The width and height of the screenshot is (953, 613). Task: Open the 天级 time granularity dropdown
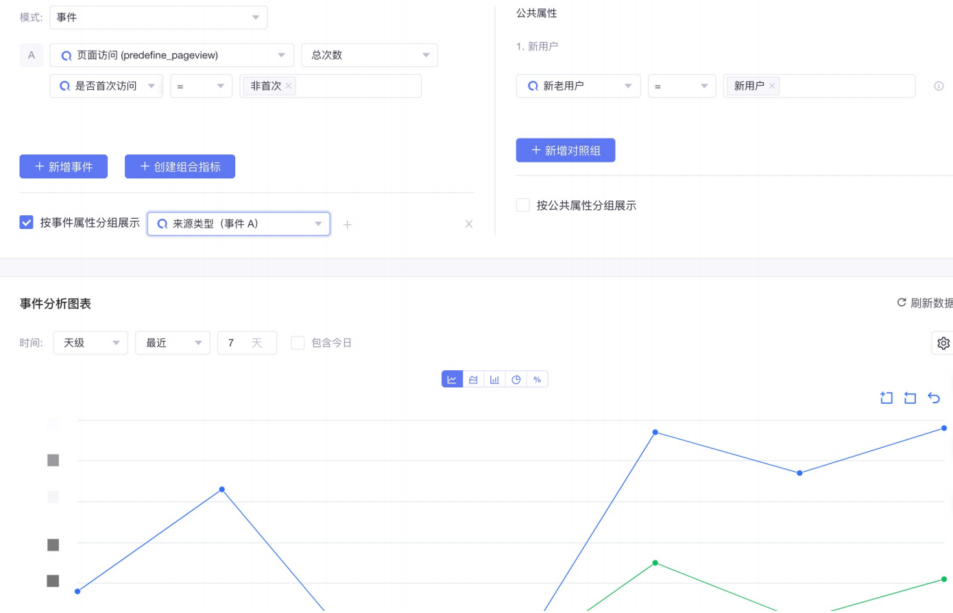pos(91,343)
